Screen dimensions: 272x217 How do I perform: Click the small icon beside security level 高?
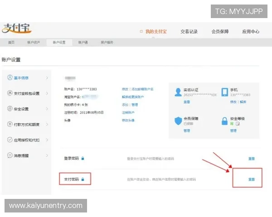[x=238, y=123]
